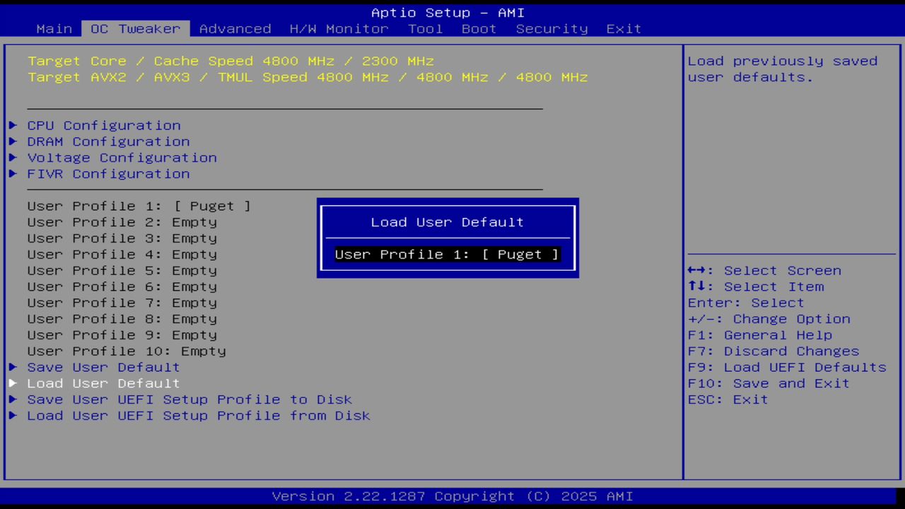The image size is (905, 509).
Task: Click arrow beside DRAM Configuration
Action: click(13, 142)
